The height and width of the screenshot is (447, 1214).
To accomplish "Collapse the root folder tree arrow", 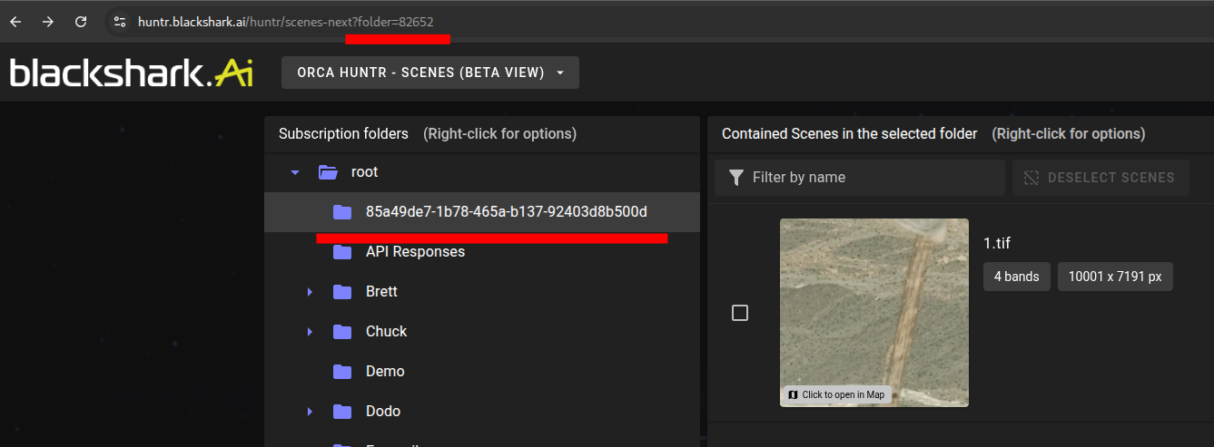I will [294, 172].
